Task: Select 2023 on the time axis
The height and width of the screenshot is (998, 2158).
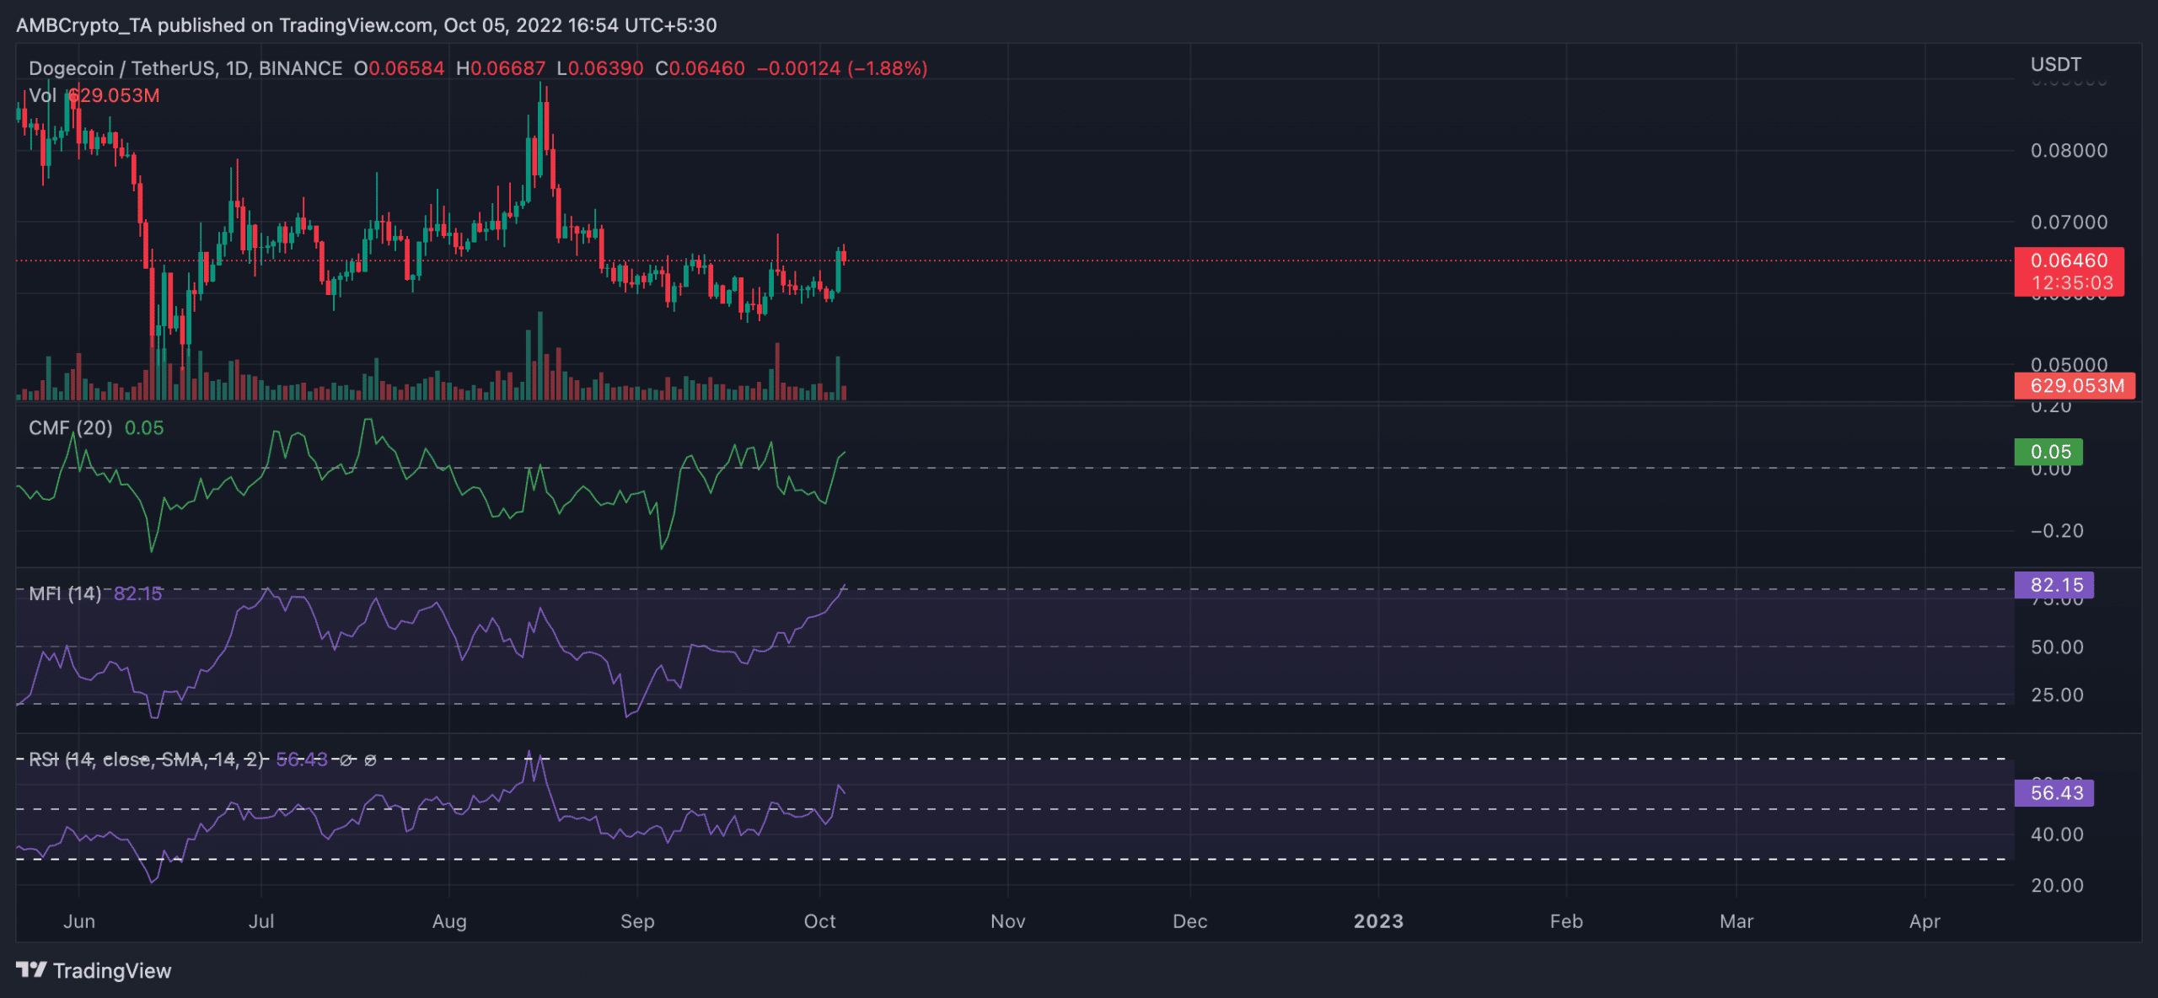Action: click(1379, 921)
